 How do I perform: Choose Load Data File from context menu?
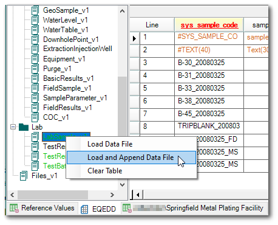click(132, 144)
